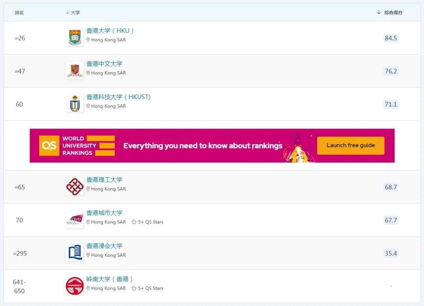Click the rank =47 cell
Screen dimensions: 424x306
pyautogui.click(x=20, y=71)
